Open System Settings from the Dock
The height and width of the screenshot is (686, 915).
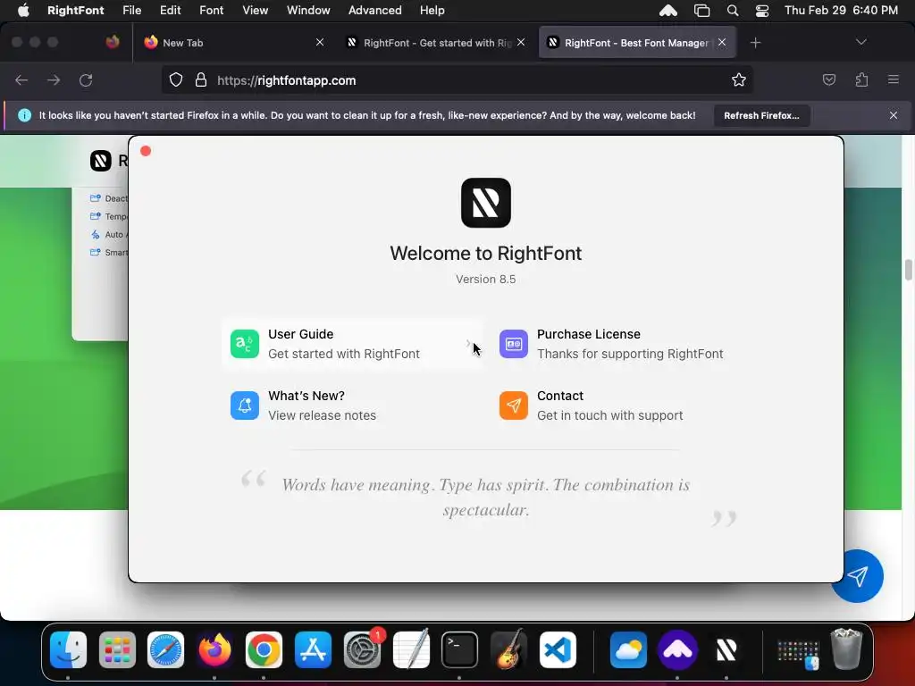(362, 649)
